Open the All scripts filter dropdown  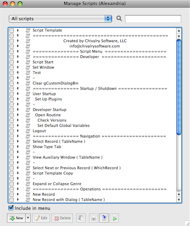point(60,19)
